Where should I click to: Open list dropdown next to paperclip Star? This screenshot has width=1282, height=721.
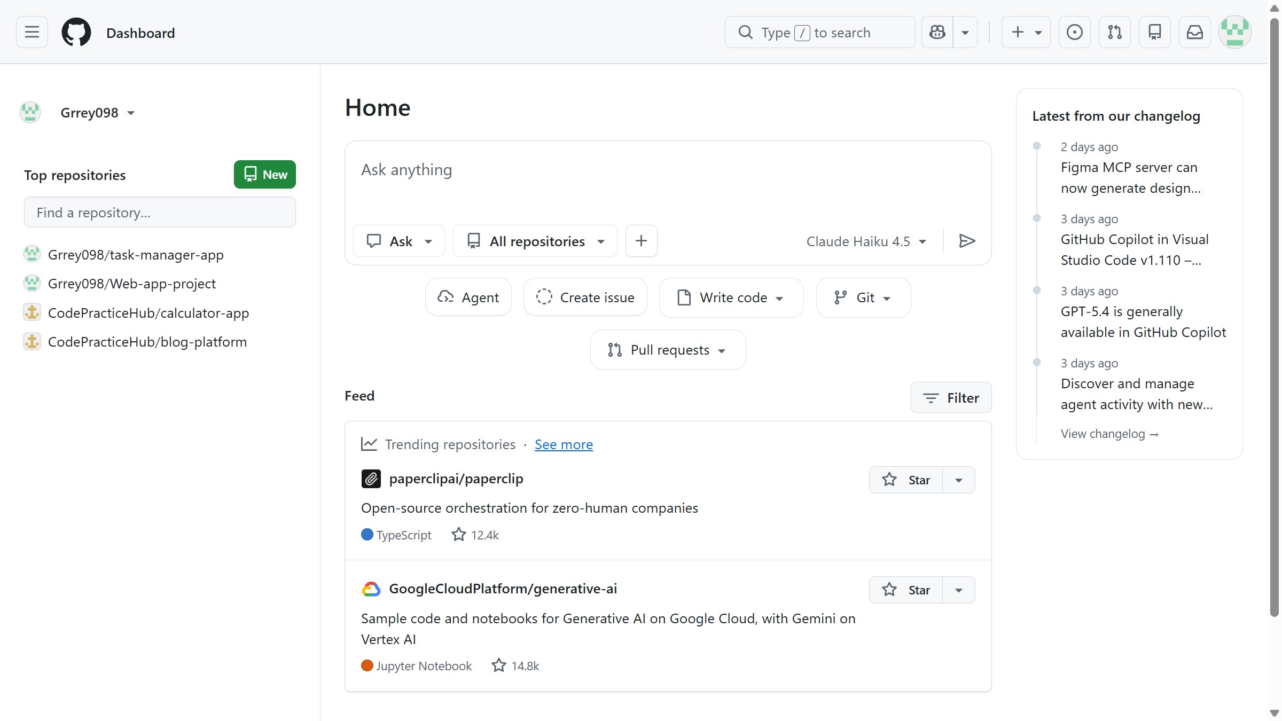click(959, 480)
